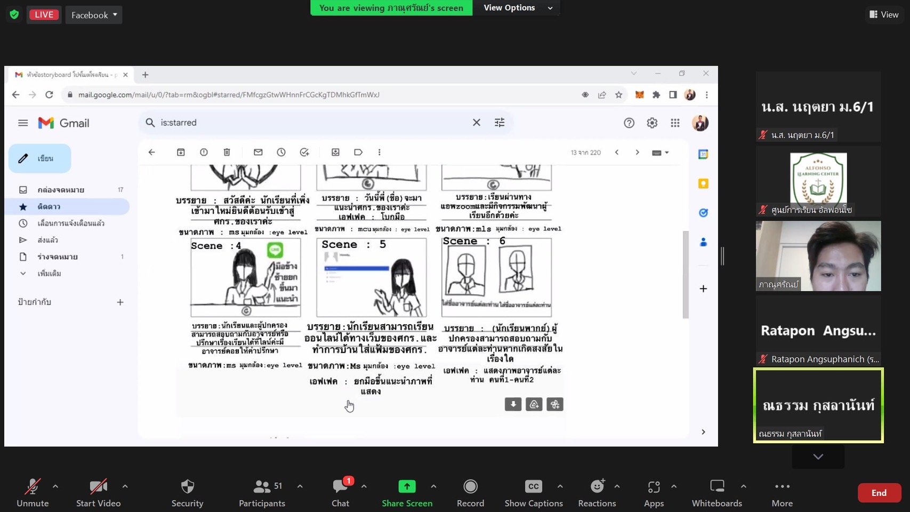
Task: Open the Apps panel
Action: click(x=654, y=487)
